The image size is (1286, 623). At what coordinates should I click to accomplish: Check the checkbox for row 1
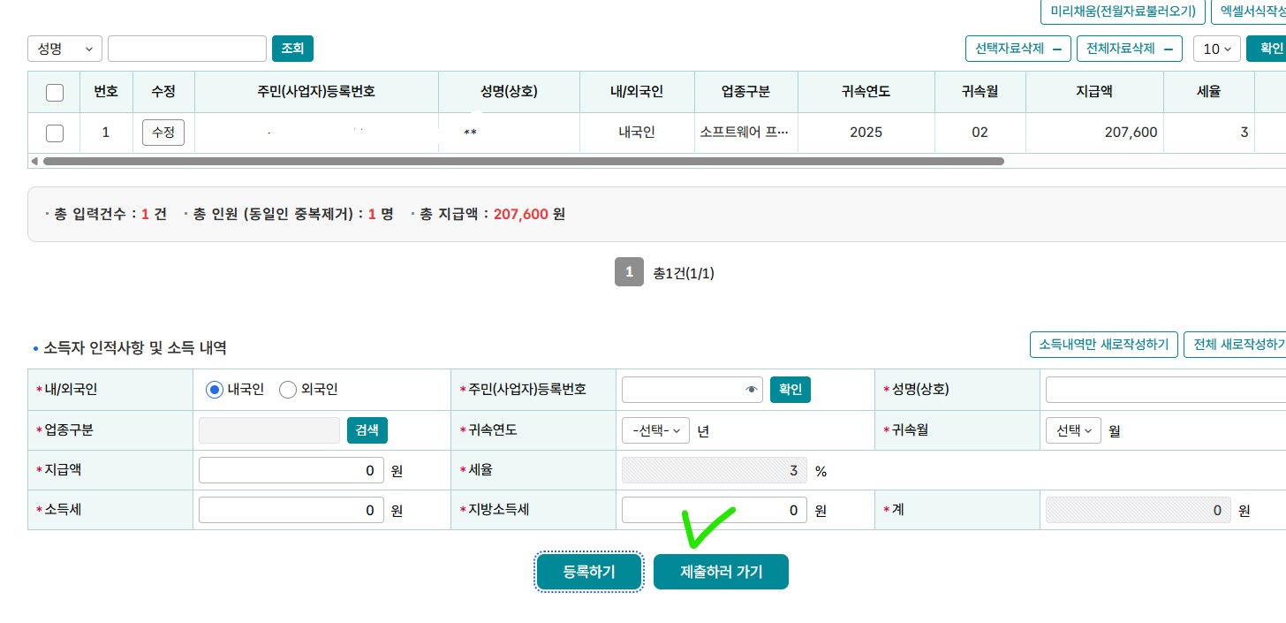click(x=54, y=133)
